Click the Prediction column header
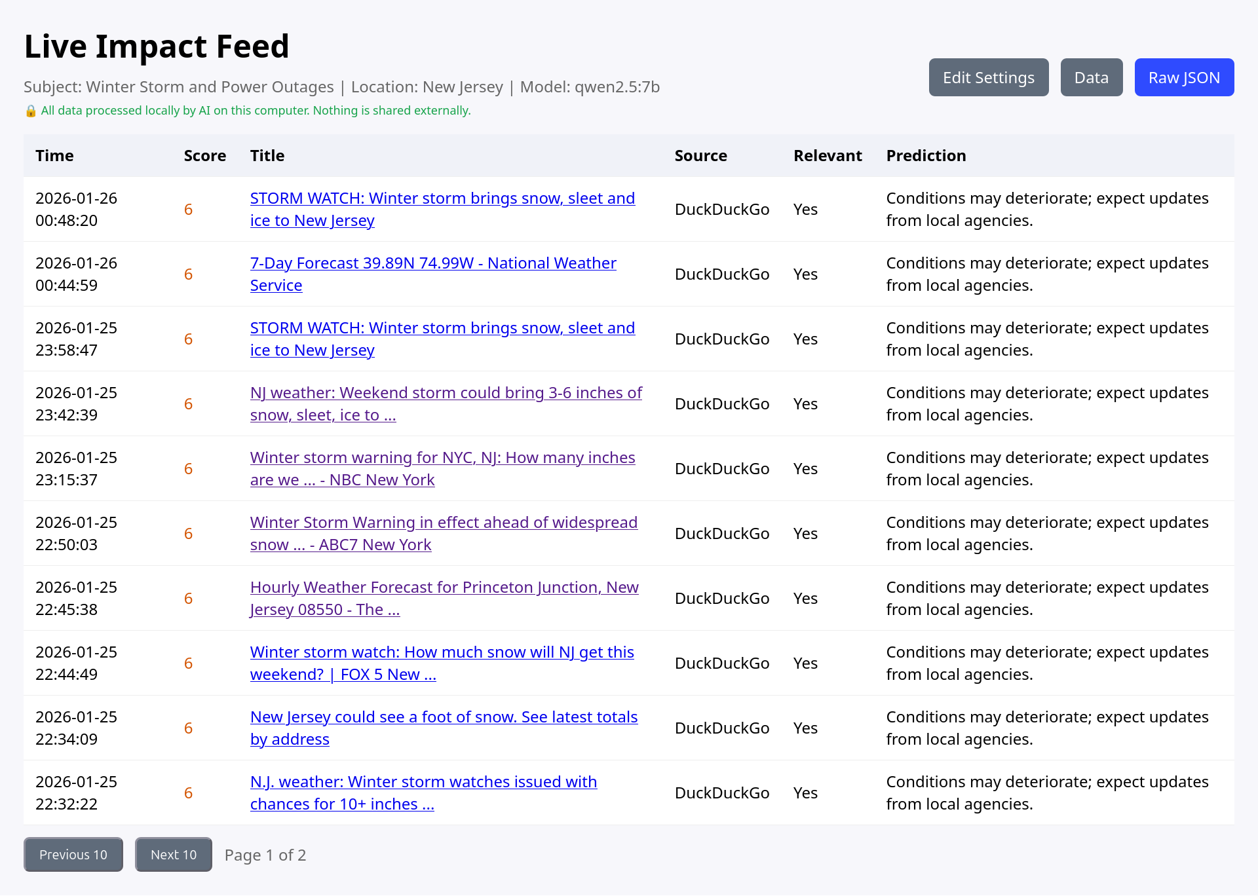The height and width of the screenshot is (896, 1258). click(926, 156)
